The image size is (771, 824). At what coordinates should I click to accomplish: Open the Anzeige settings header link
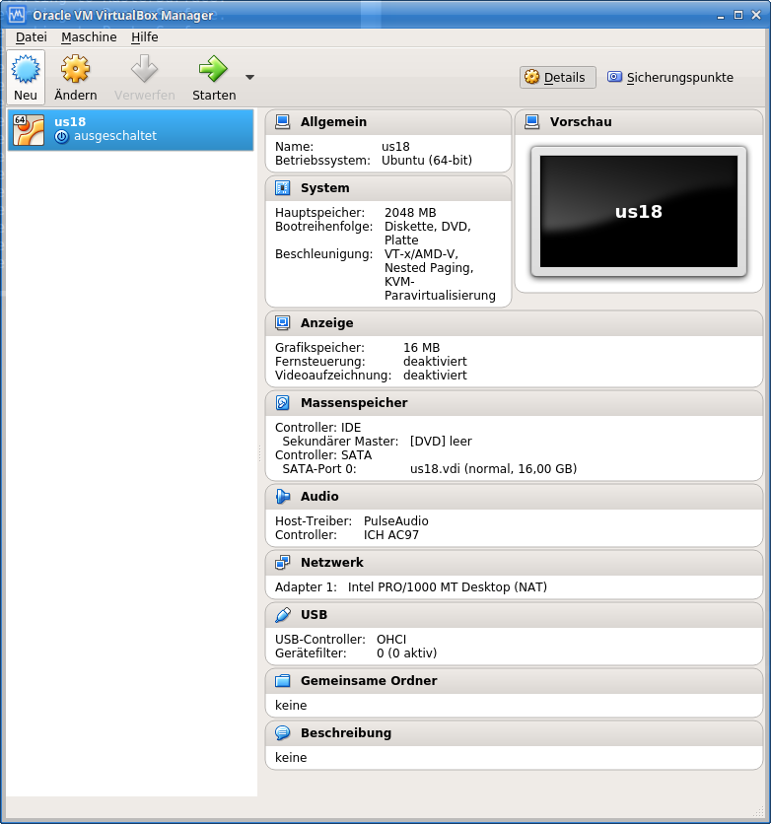point(327,323)
